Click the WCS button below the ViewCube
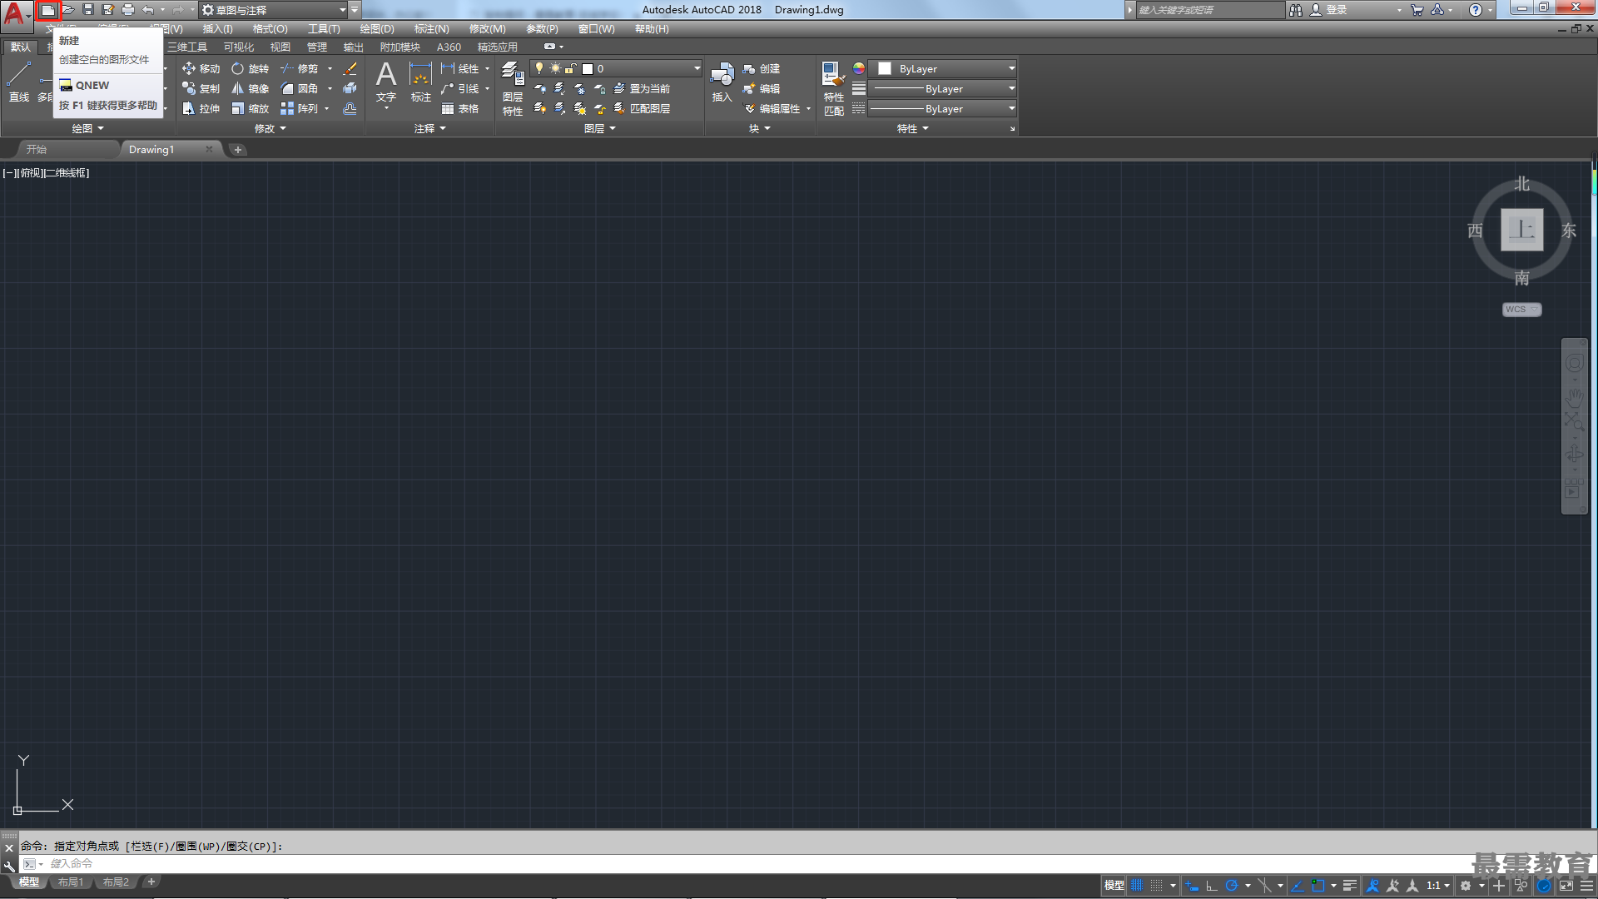 [x=1521, y=309]
